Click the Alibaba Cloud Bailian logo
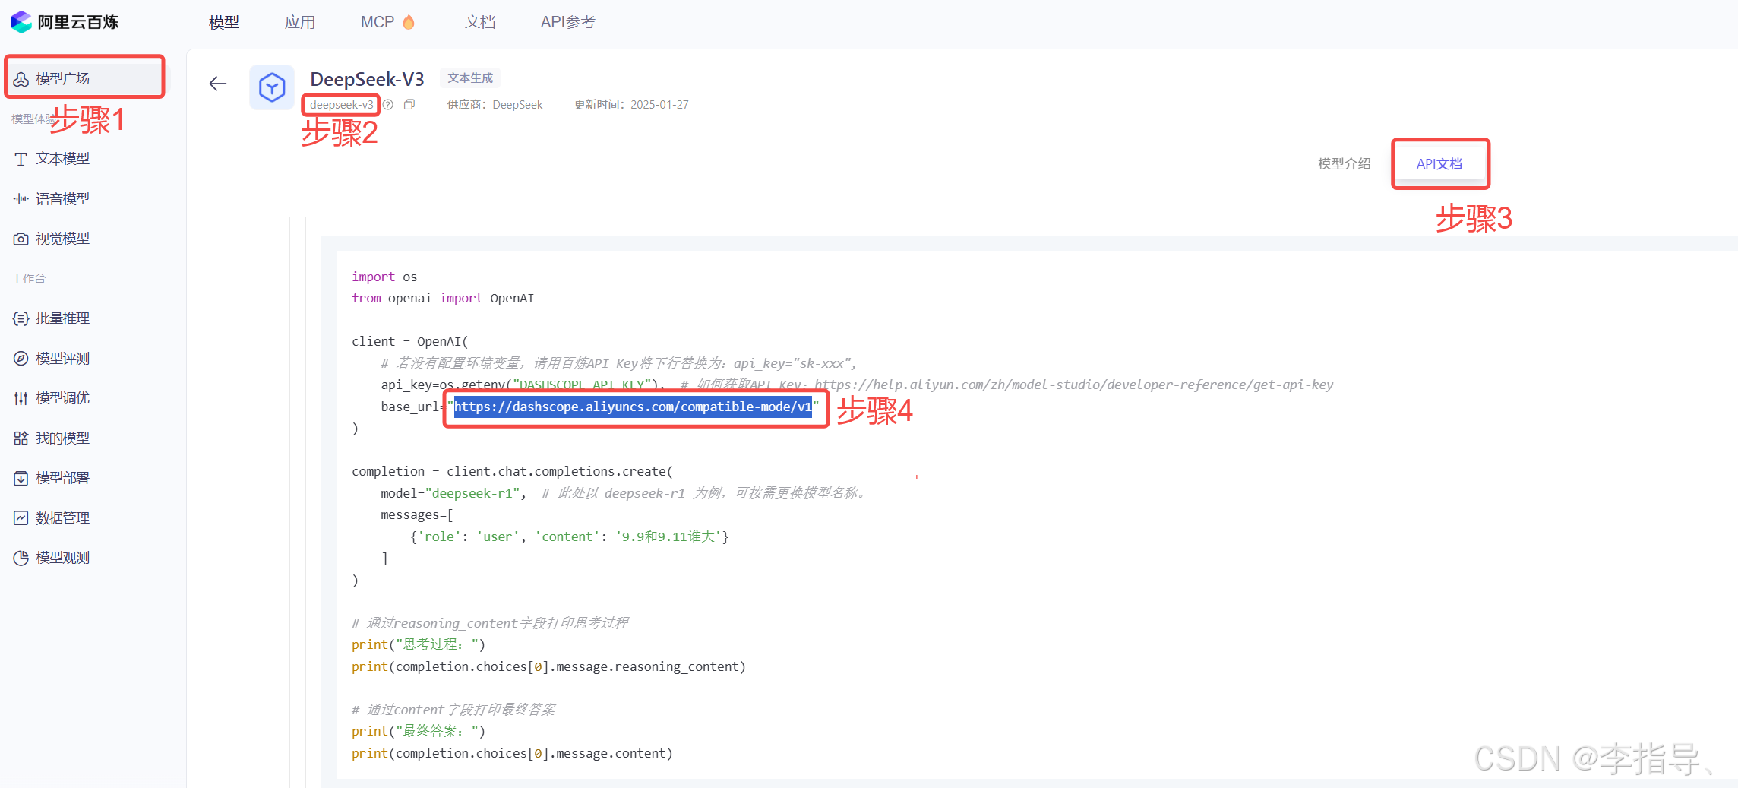The height and width of the screenshot is (788, 1738). [x=65, y=22]
